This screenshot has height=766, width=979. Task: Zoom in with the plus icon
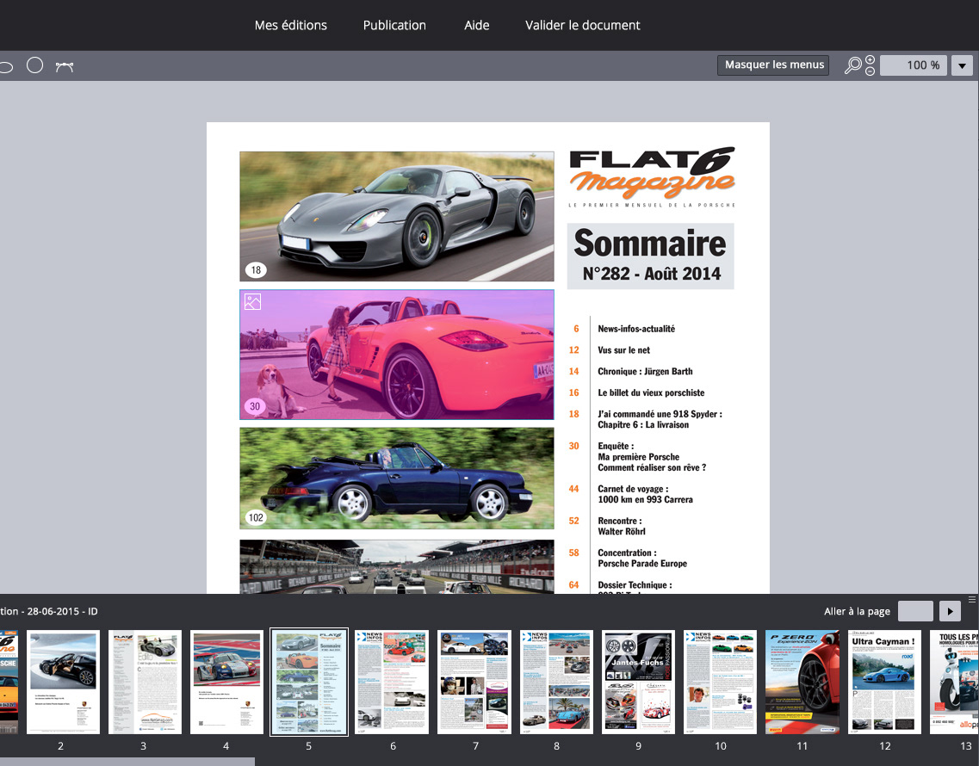click(x=870, y=60)
